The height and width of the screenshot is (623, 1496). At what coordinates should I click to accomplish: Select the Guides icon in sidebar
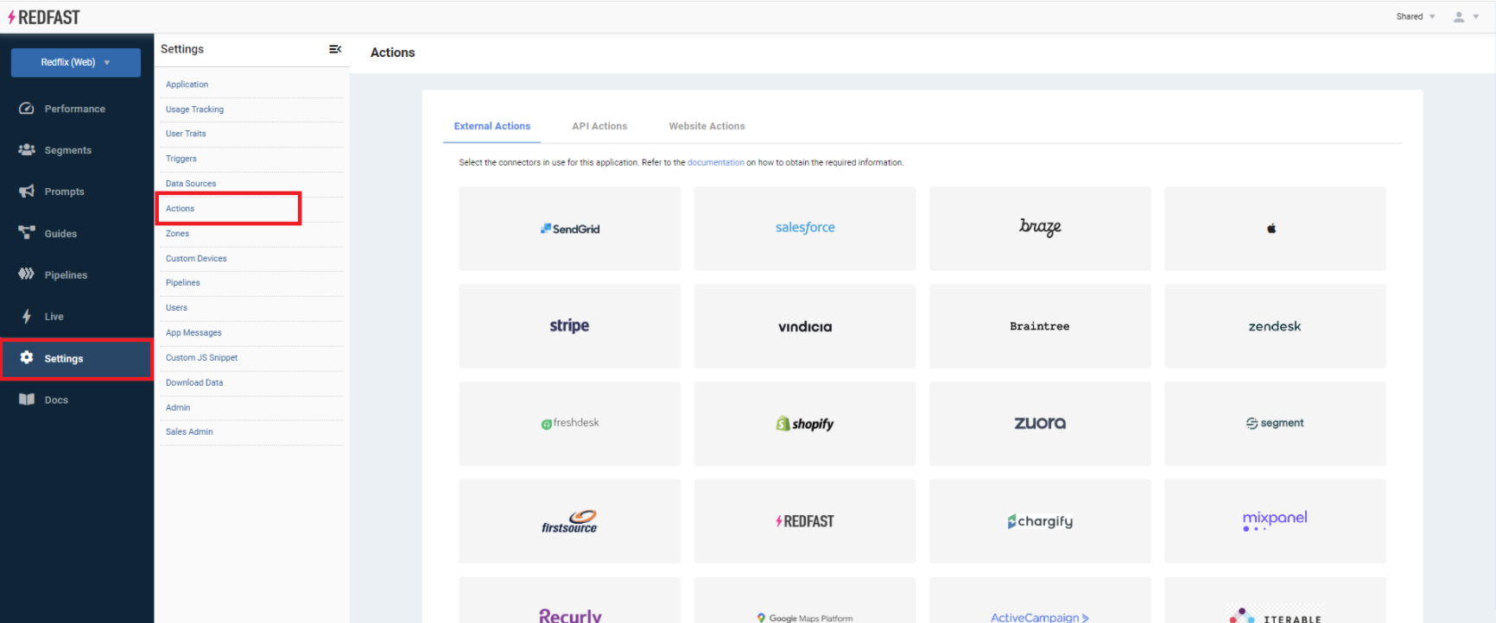(27, 233)
